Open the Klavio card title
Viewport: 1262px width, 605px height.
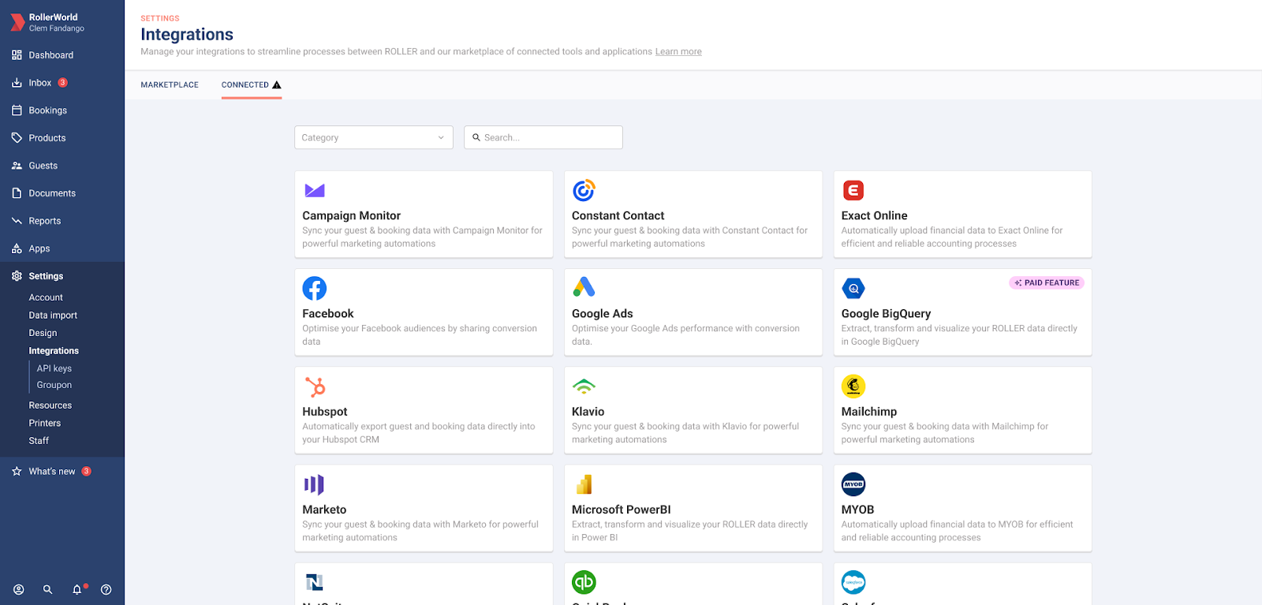click(x=588, y=412)
